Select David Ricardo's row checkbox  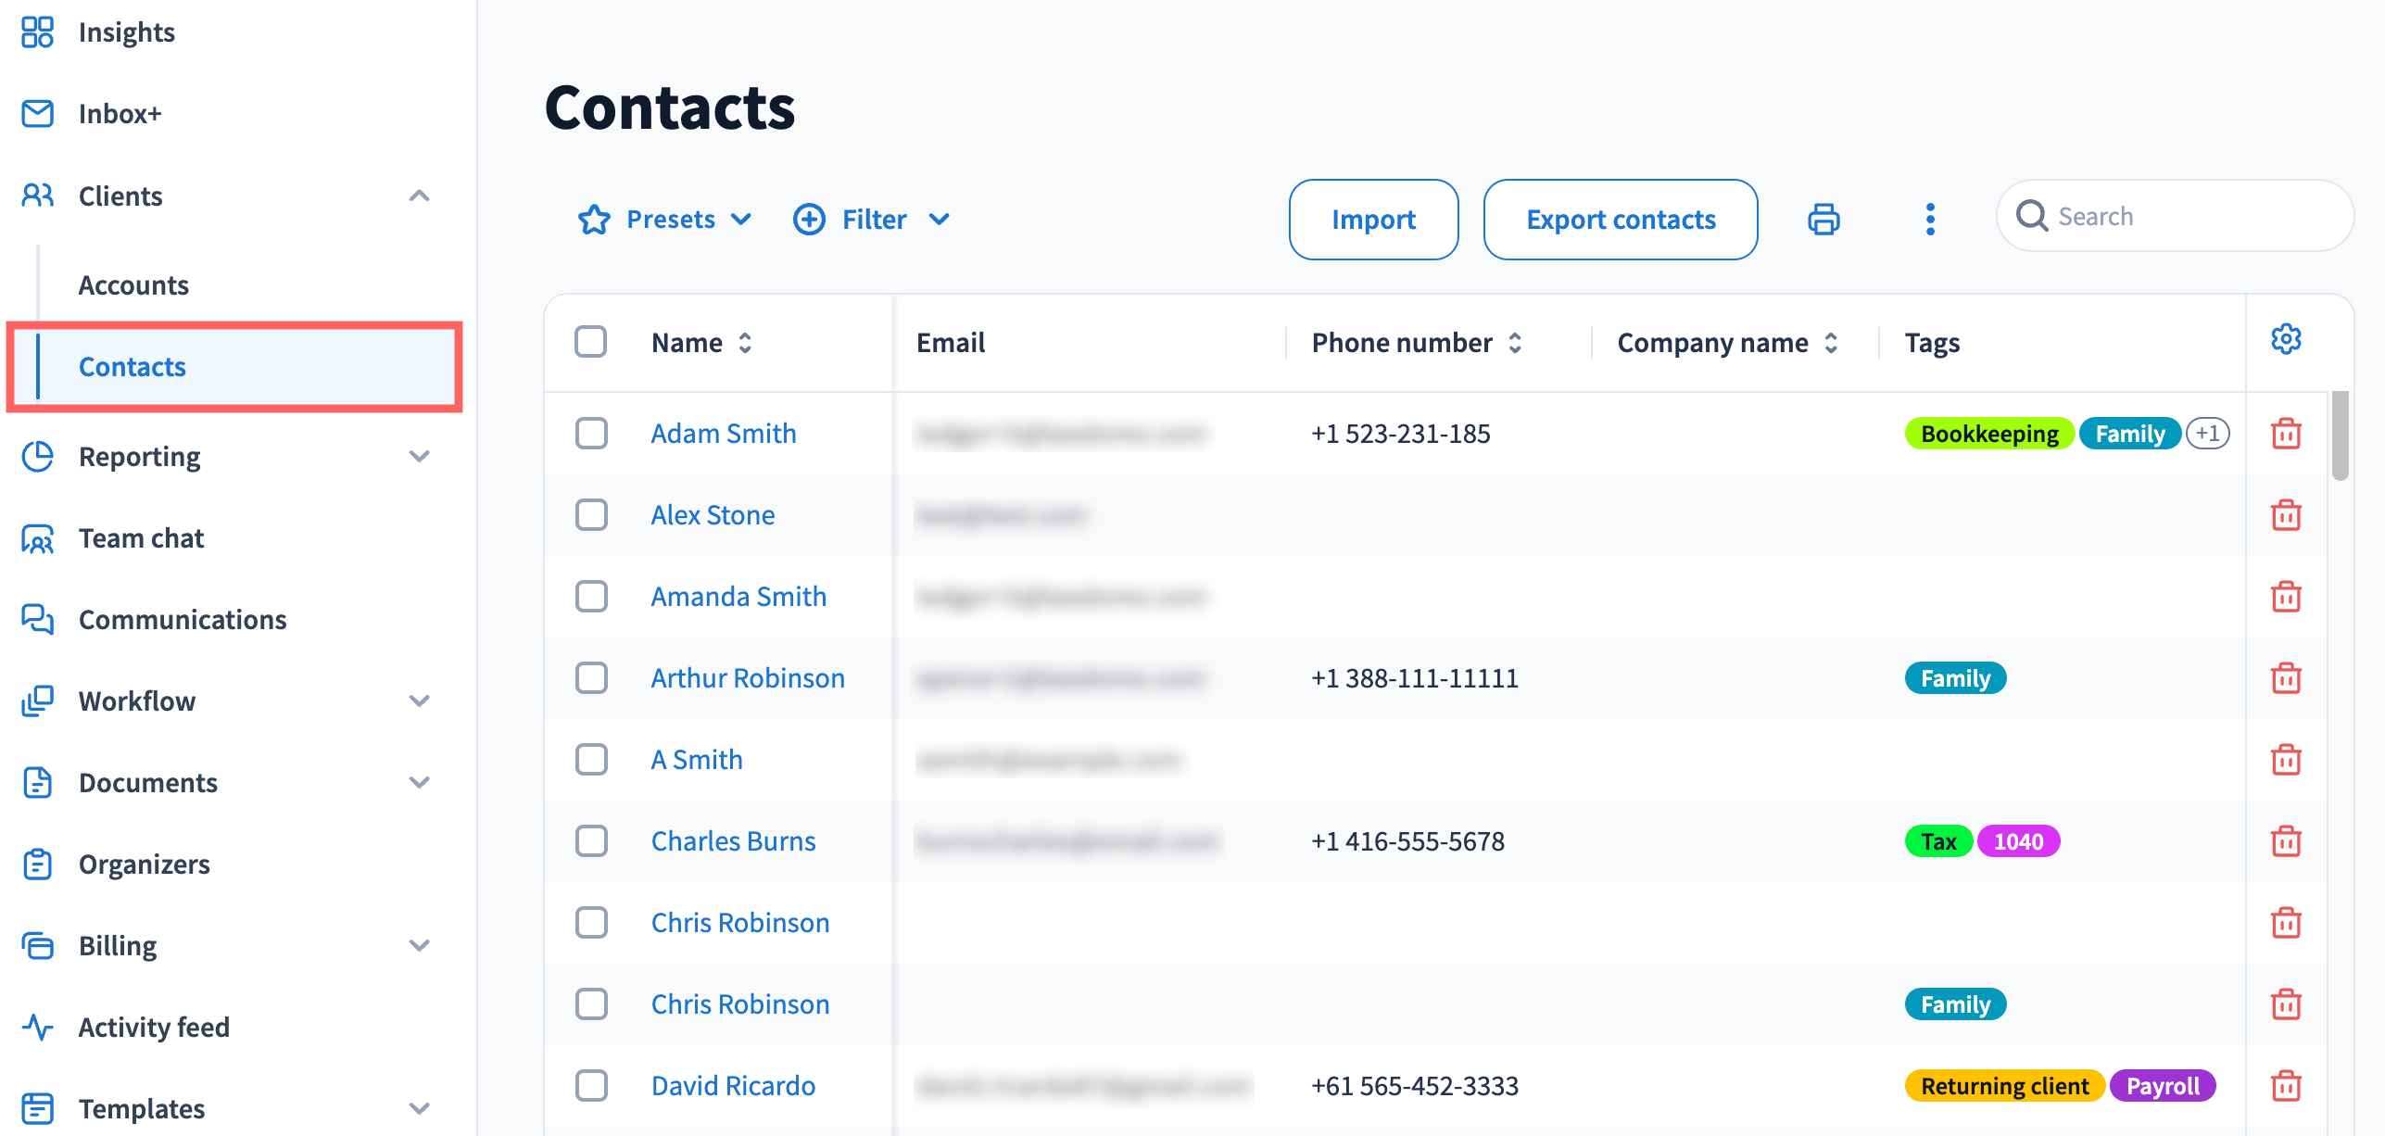pos(590,1086)
